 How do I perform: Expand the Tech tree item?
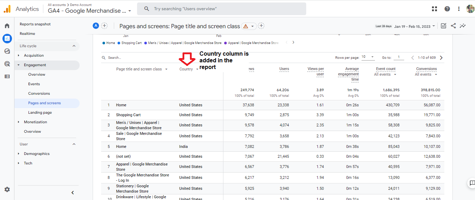19,163
